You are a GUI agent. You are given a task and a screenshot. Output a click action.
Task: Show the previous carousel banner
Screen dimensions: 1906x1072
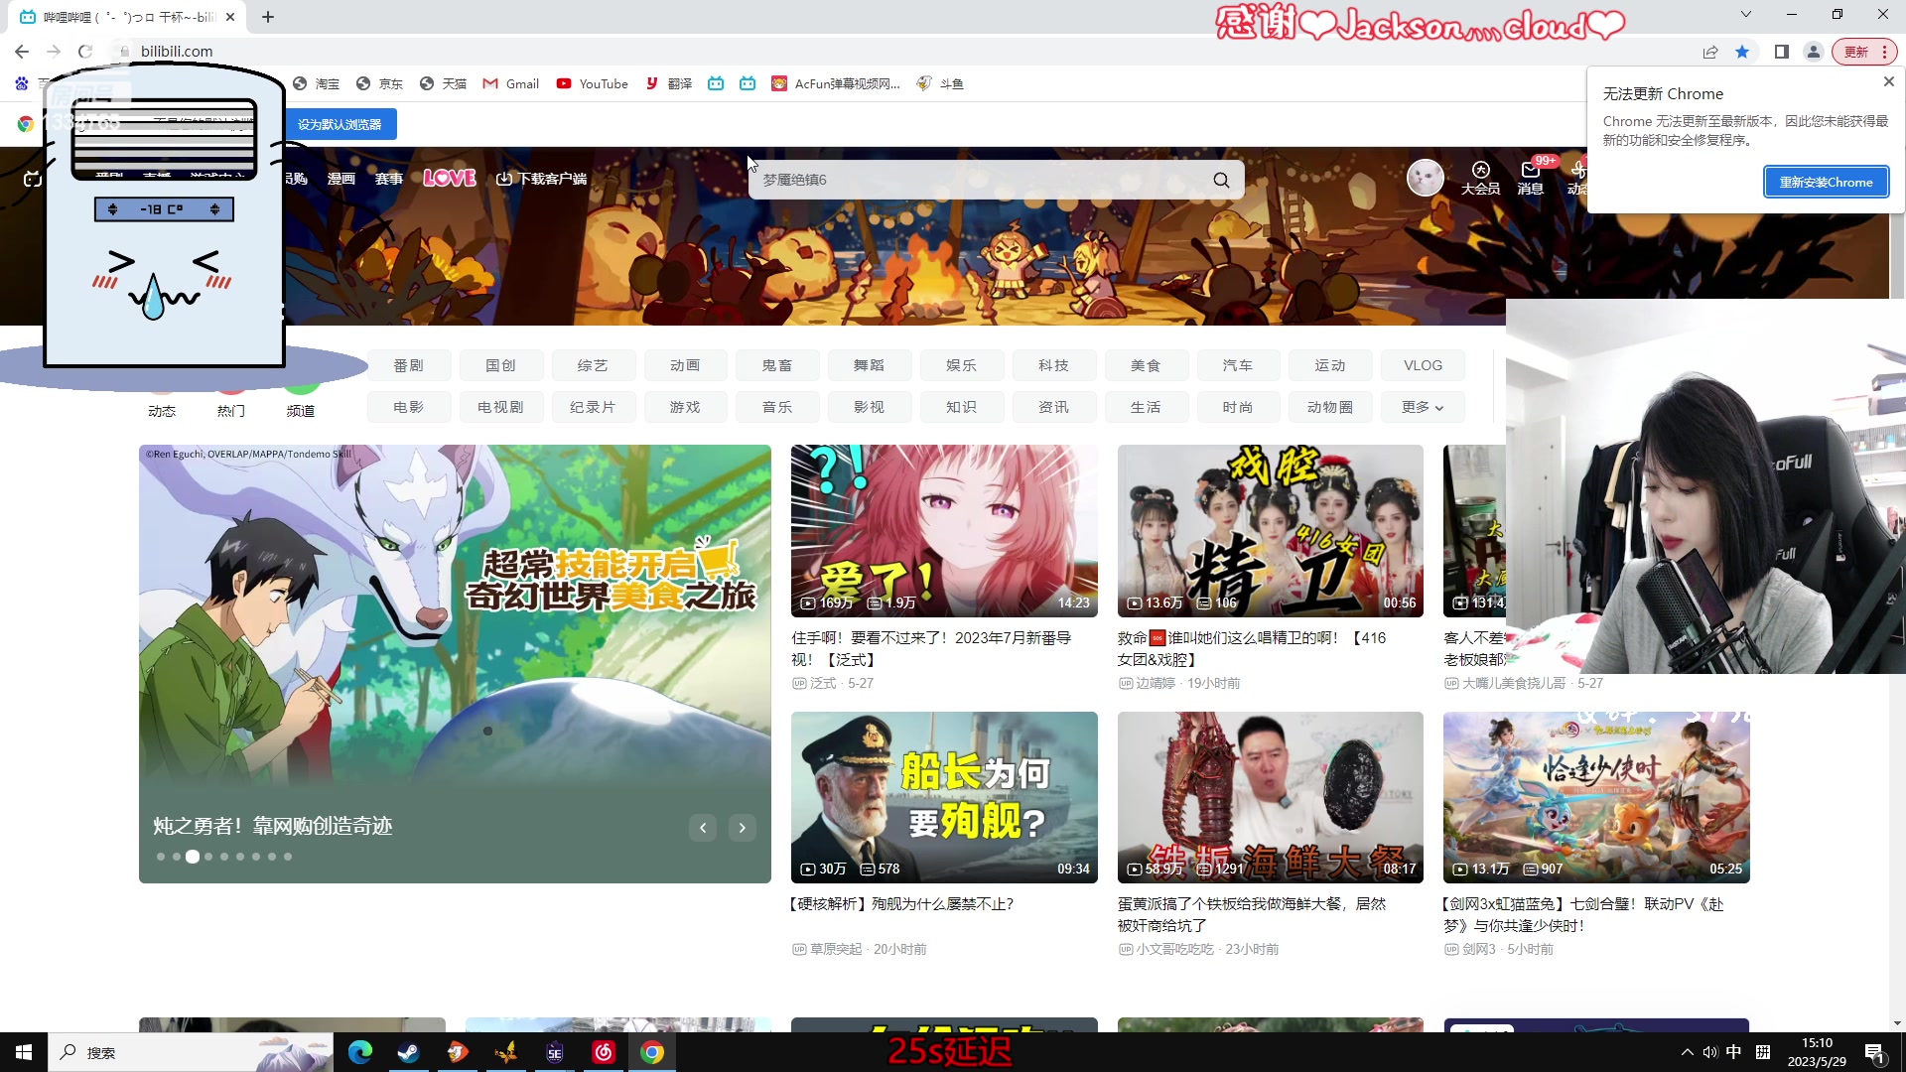coord(703,828)
